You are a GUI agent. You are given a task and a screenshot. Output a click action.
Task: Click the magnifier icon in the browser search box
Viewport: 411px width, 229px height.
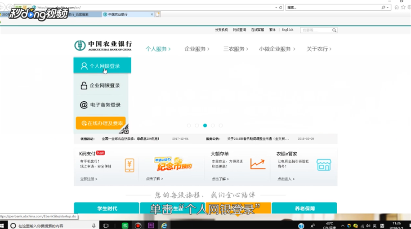383,8
